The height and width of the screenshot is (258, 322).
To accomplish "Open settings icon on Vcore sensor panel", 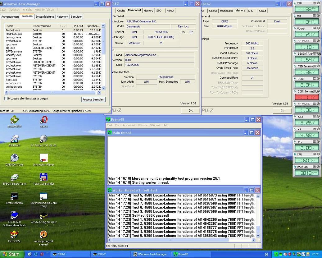I will [315, 28].
